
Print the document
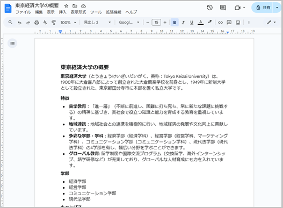pos(37,23)
